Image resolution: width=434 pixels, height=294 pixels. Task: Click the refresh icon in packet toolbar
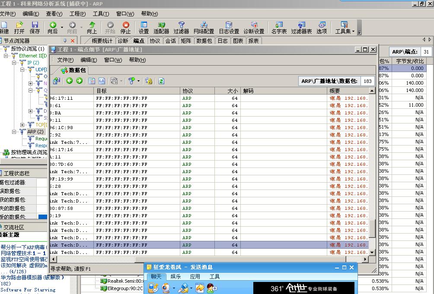click(161, 81)
